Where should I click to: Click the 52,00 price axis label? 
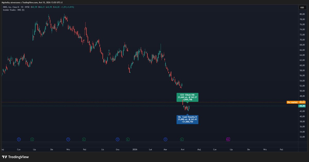[x=302, y=85]
